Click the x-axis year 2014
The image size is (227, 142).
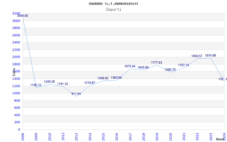click(90, 137)
